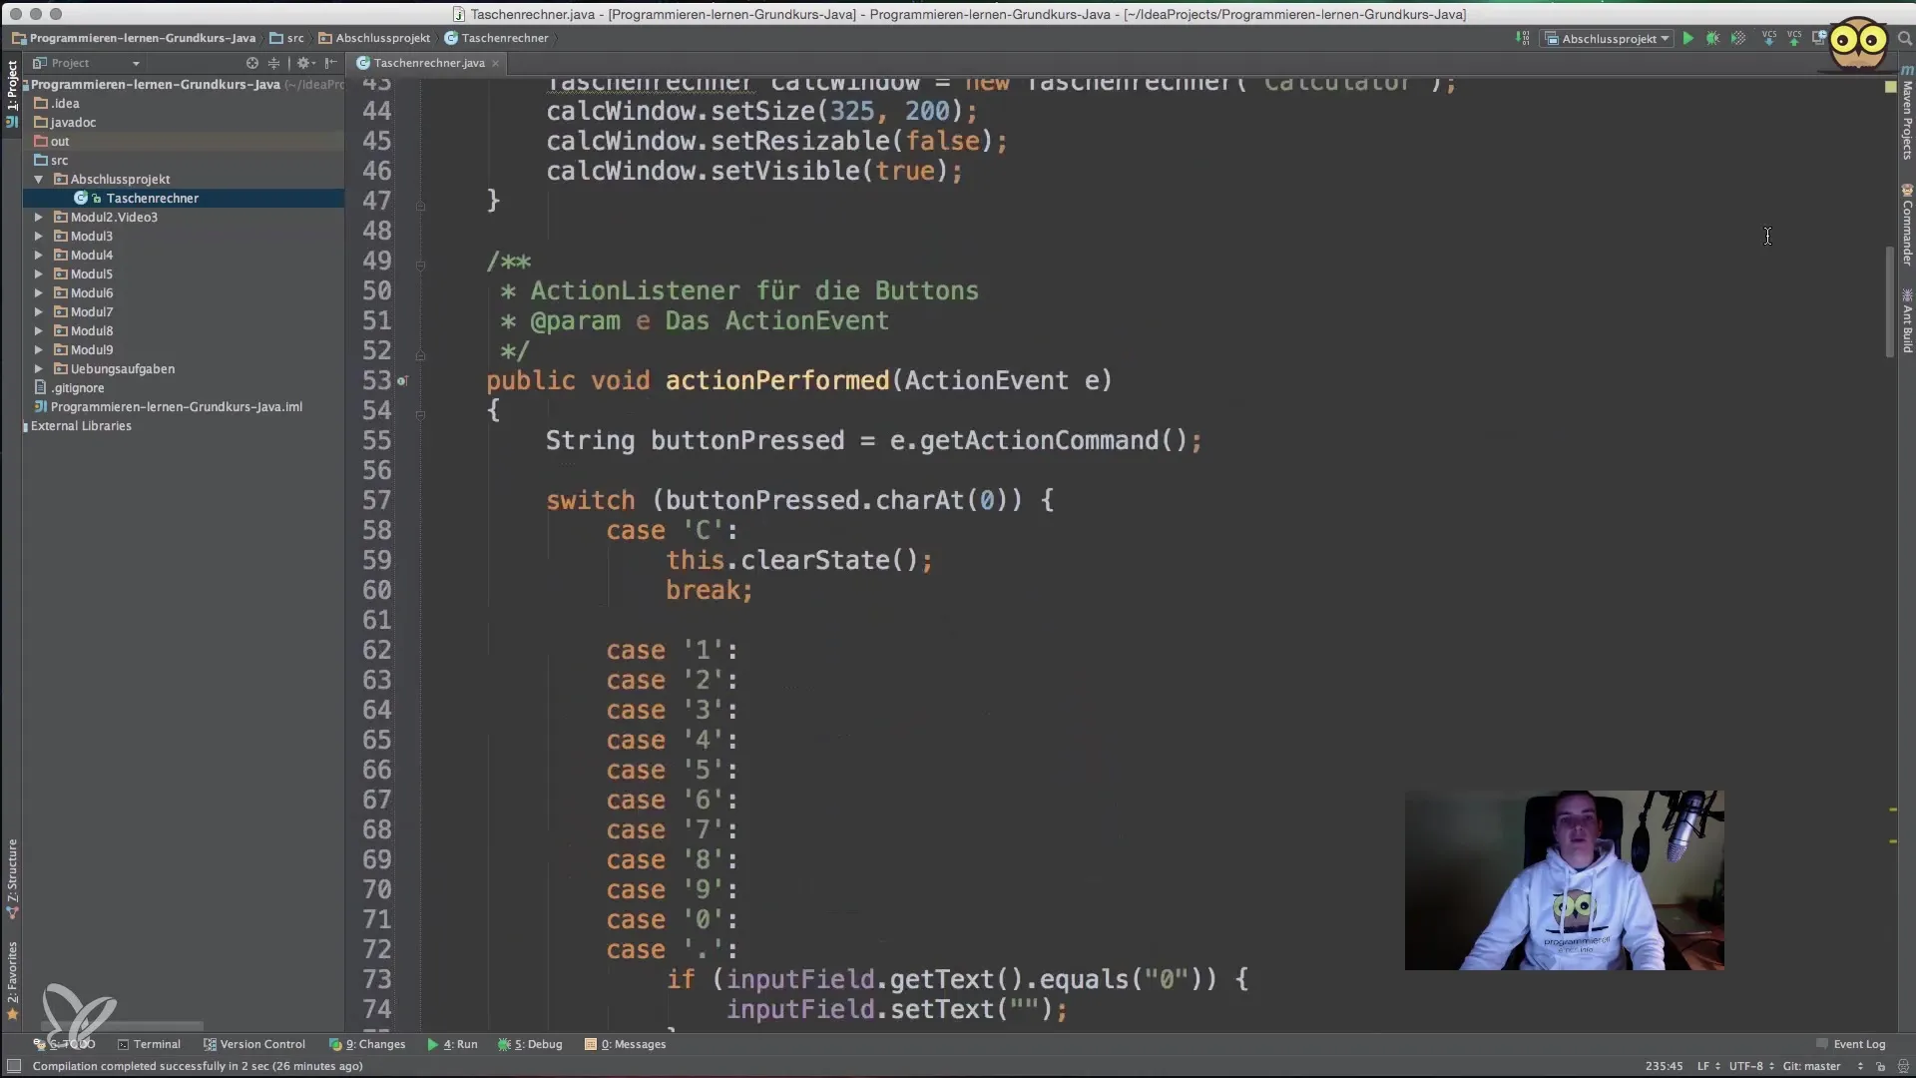Click the Taschenrechner breadcrumb
Viewport: 1916px width, 1078px height.
coord(497,38)
